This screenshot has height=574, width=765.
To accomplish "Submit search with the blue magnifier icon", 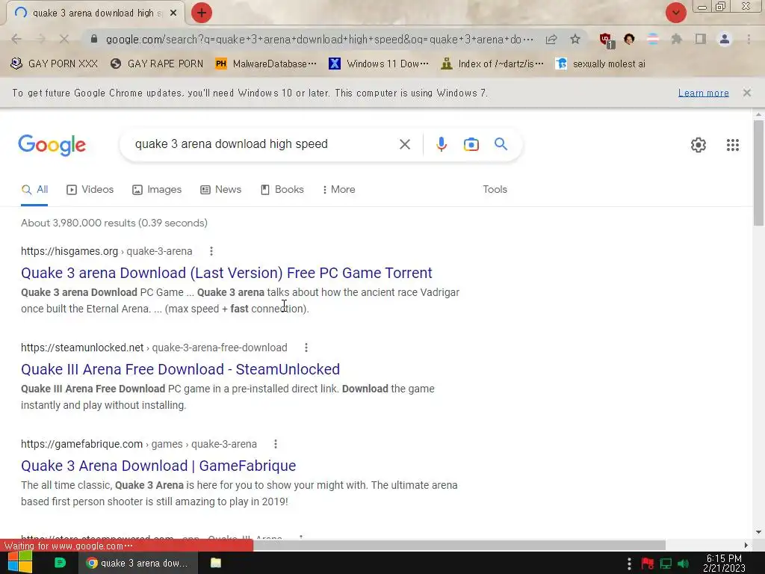I will [501, 144].
